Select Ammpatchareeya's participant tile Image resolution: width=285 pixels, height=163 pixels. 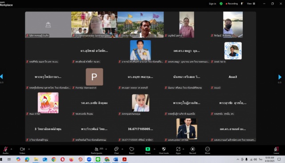[141, 103]
